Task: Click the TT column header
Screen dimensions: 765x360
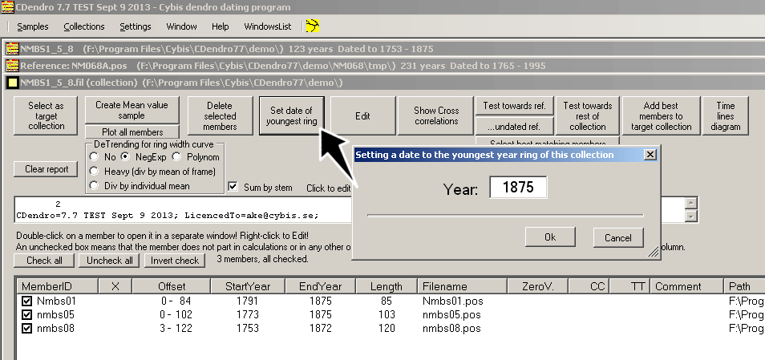Action: click(x=629, y=286)
